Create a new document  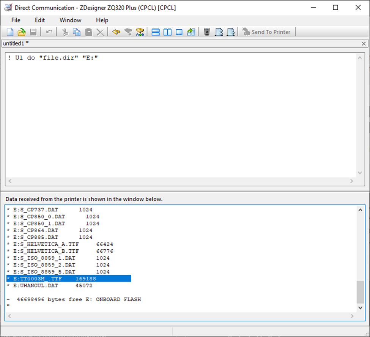coord(9,32)
